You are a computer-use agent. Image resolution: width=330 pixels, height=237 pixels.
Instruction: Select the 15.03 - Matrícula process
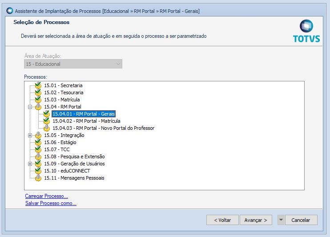pyautogui.click(x=62, y=100)
